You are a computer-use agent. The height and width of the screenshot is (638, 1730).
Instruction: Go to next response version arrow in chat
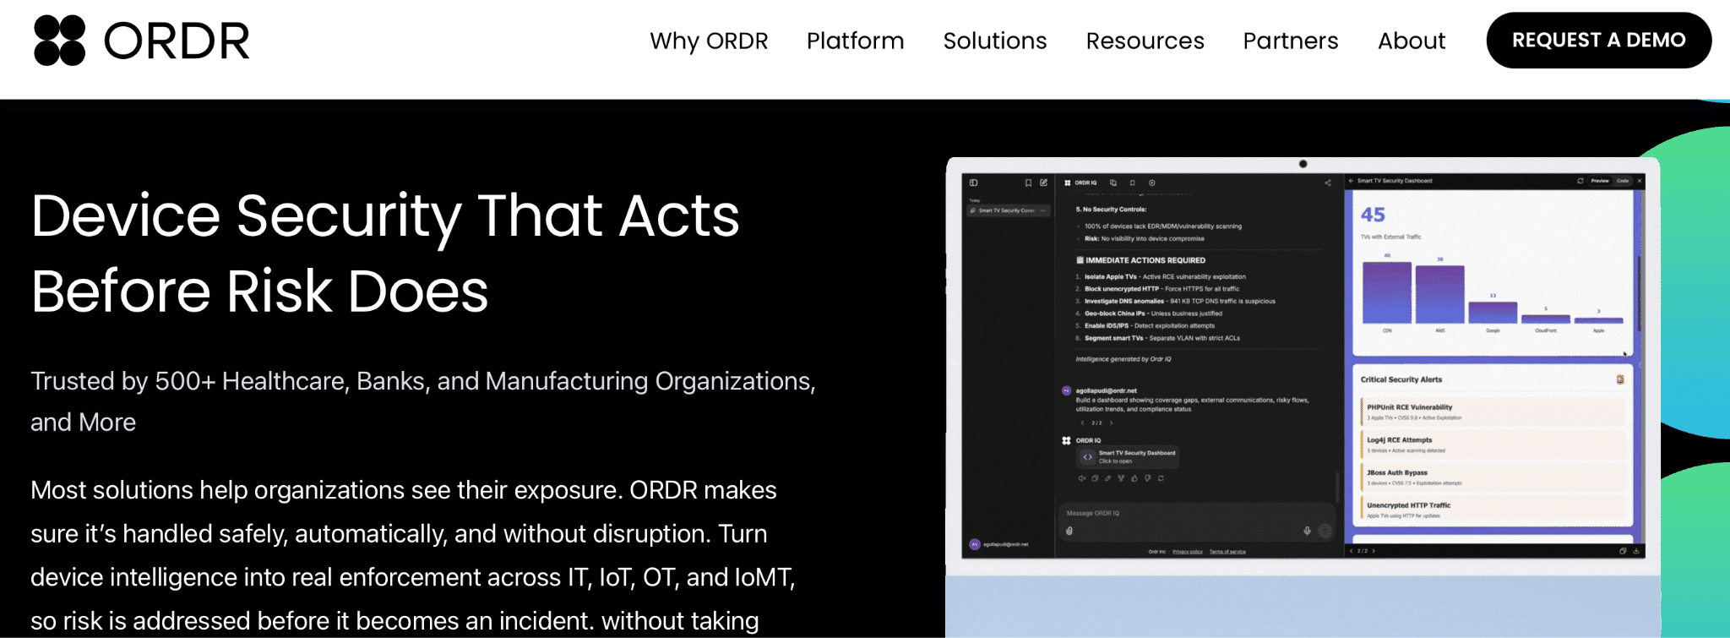(1111, 423)
